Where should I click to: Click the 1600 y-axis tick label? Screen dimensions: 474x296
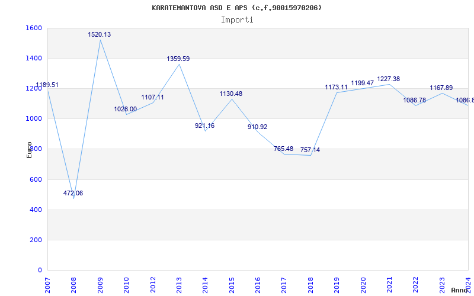click(x=34, y=28)
